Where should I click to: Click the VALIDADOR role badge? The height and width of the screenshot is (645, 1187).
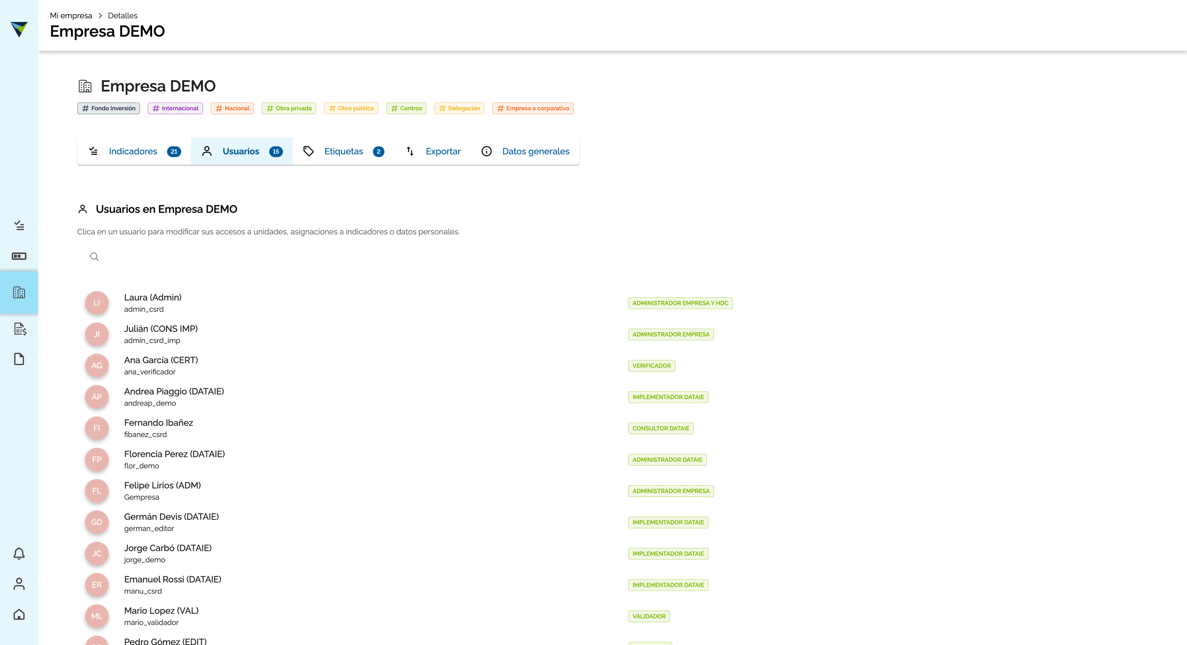tap(649, 617)
